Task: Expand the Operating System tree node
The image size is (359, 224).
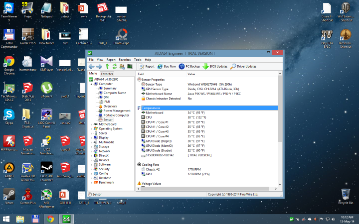Action: [91, 129]
